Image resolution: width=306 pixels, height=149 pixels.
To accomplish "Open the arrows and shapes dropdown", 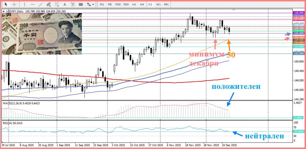I will point(90,4).
